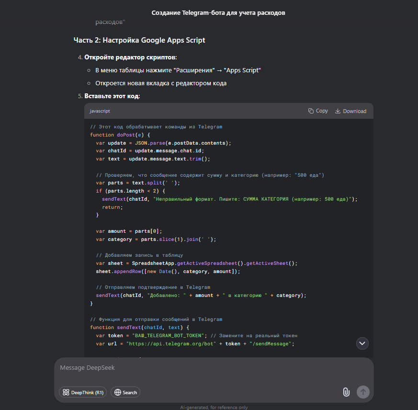
Task: Click the comment "Добавляем запись в таблицу"
Action: (x=139, y=255)
